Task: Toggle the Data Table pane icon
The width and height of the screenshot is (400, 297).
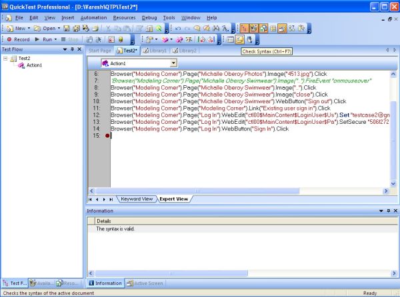Action: point(273,28)
